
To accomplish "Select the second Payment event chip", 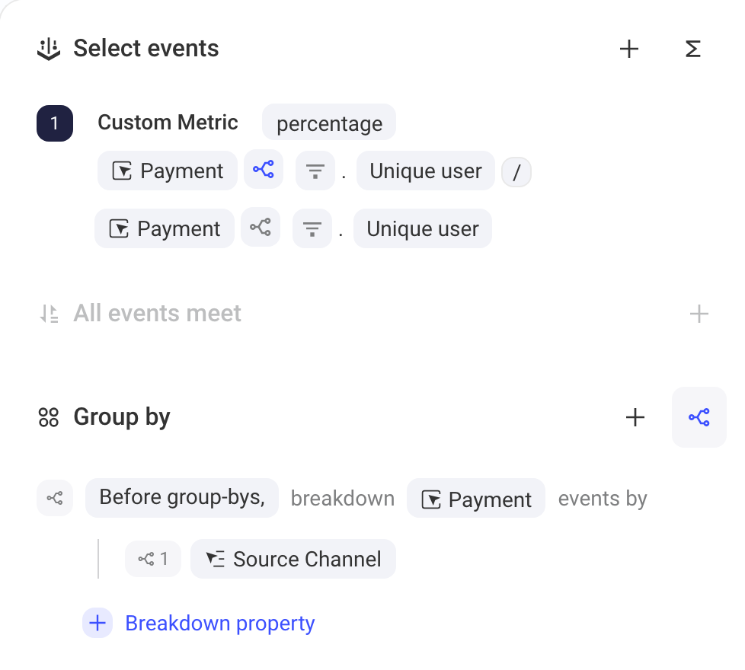I will (x=165, y=228).
